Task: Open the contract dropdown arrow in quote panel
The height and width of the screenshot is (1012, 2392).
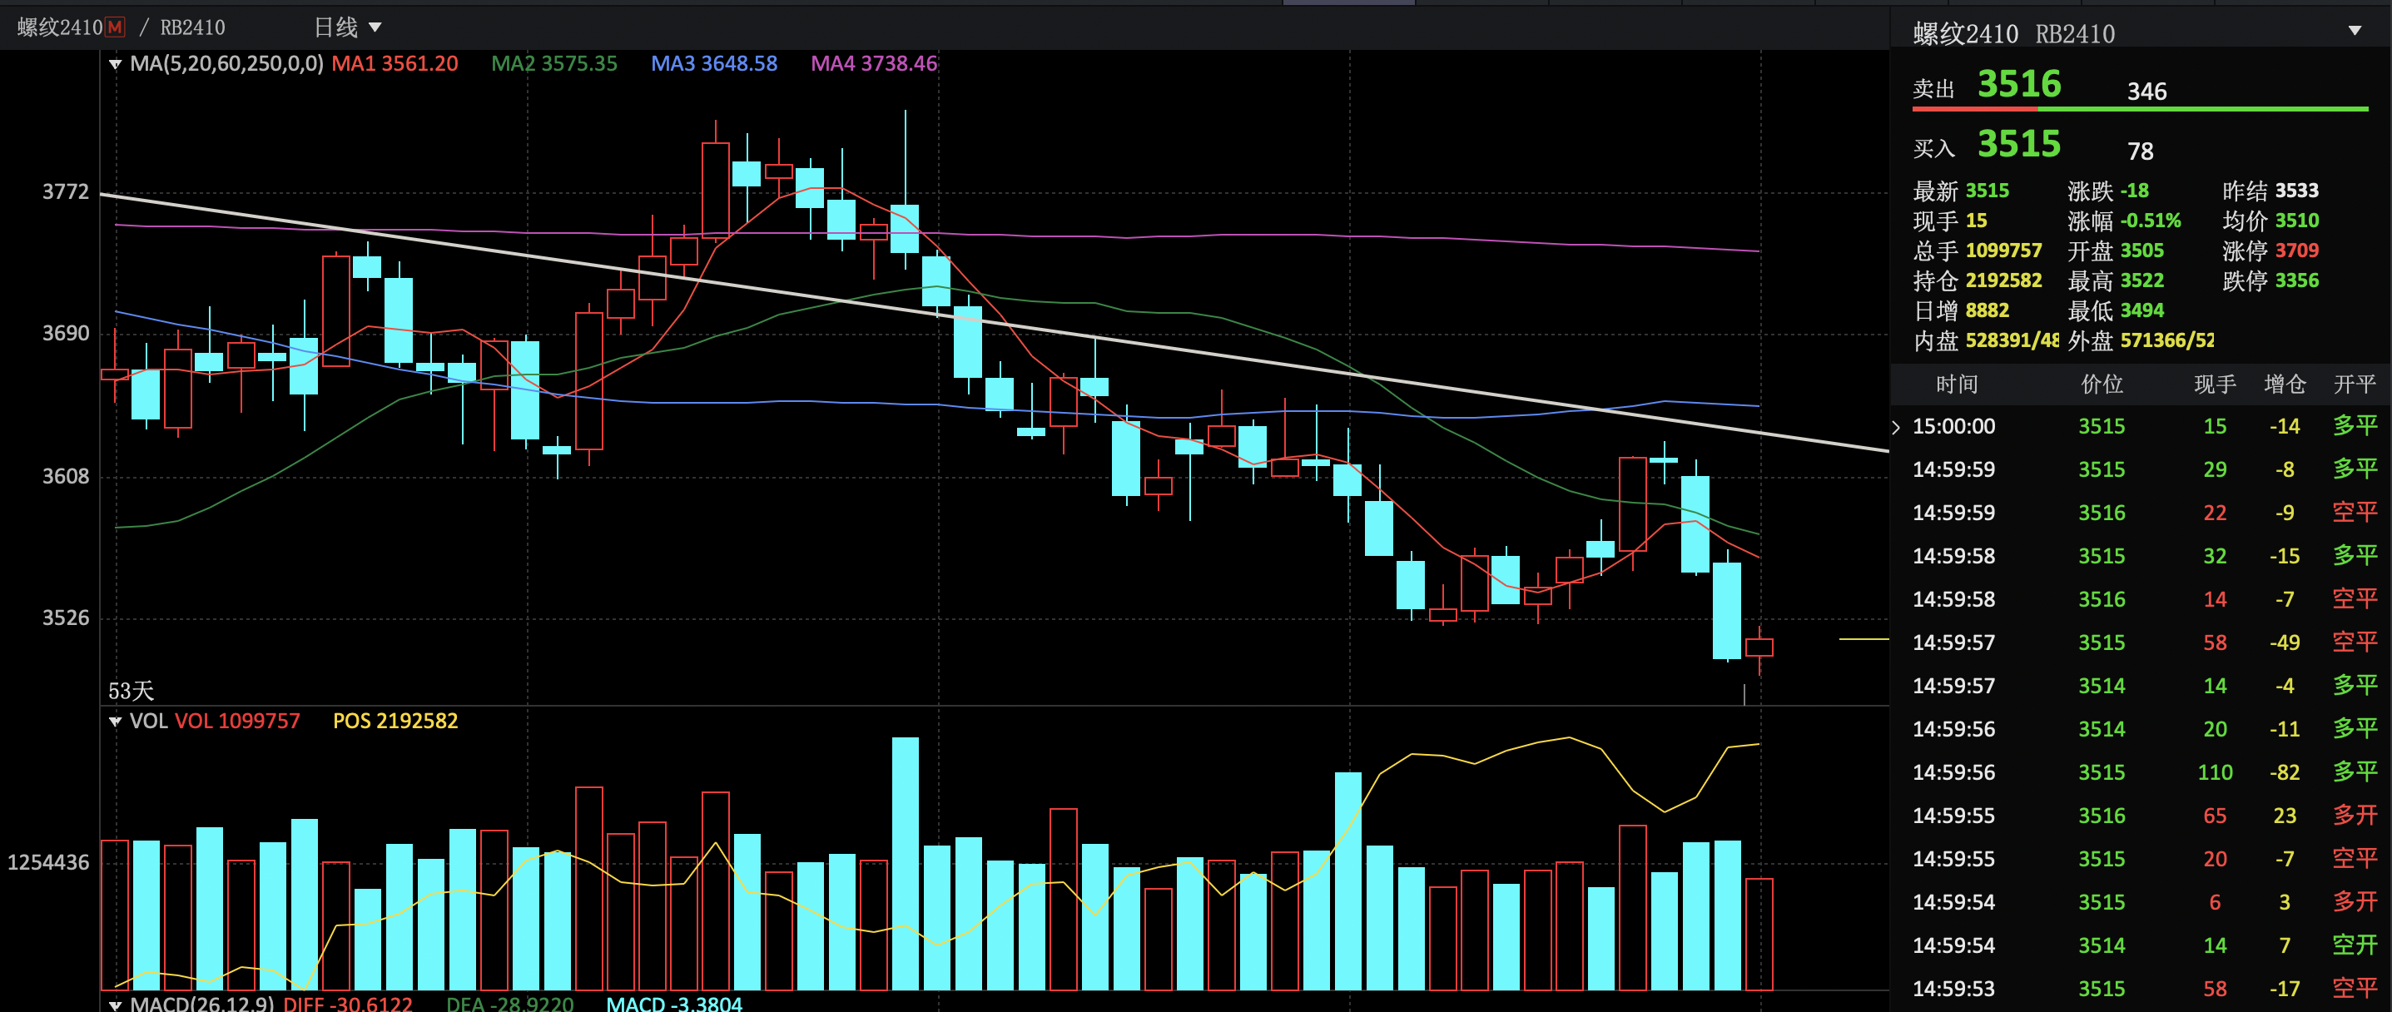Action: click(x=2354, y=31)
